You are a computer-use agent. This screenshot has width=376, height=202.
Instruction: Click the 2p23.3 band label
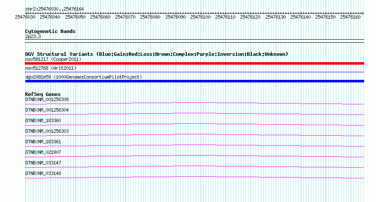33,37
